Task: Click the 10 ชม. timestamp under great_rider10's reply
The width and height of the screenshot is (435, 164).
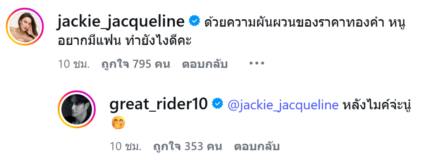Action: point(126,147)
